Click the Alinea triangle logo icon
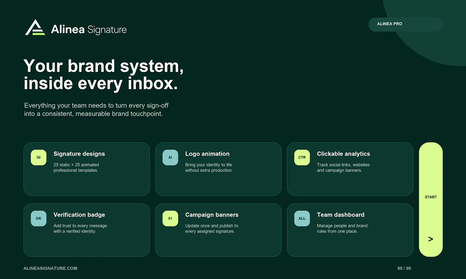This screenshot has width=466, height=279. (x=35, y=27)
